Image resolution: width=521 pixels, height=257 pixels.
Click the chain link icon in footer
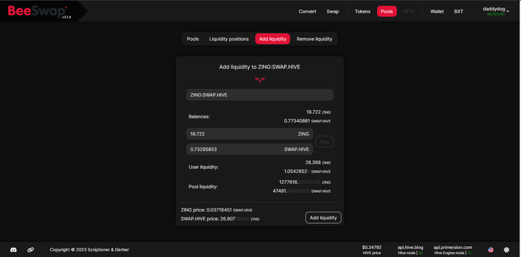31,250
